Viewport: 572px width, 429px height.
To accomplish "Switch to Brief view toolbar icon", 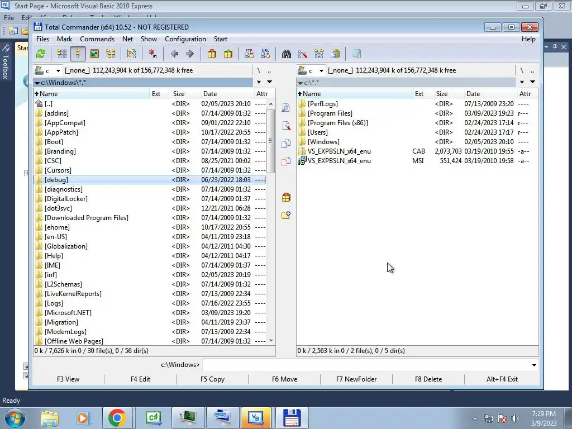I will [61, 54].
